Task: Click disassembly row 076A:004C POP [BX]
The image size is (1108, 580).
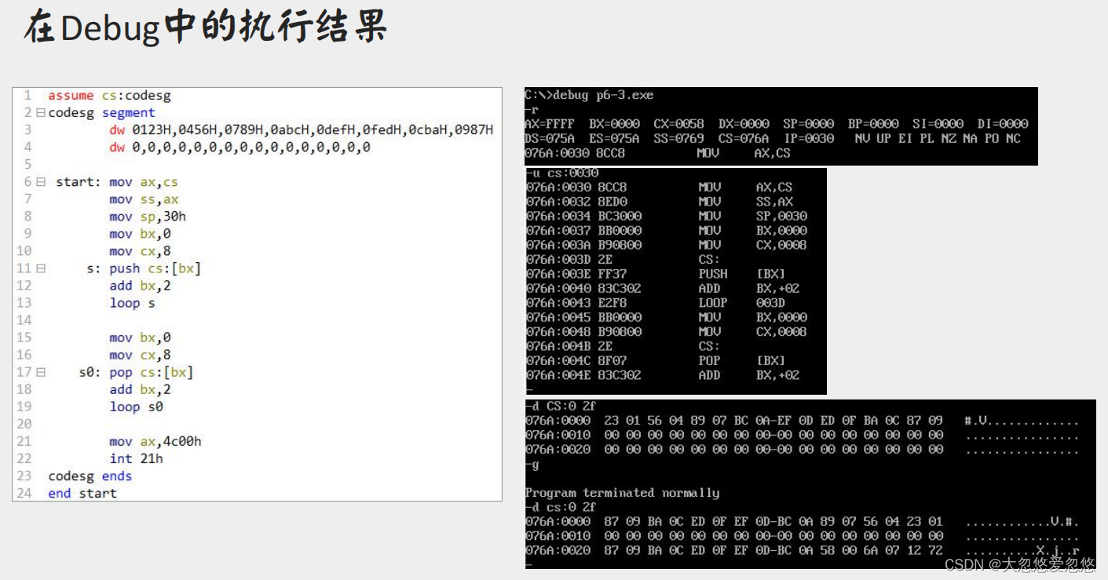Action: click(x=656, y=360)
